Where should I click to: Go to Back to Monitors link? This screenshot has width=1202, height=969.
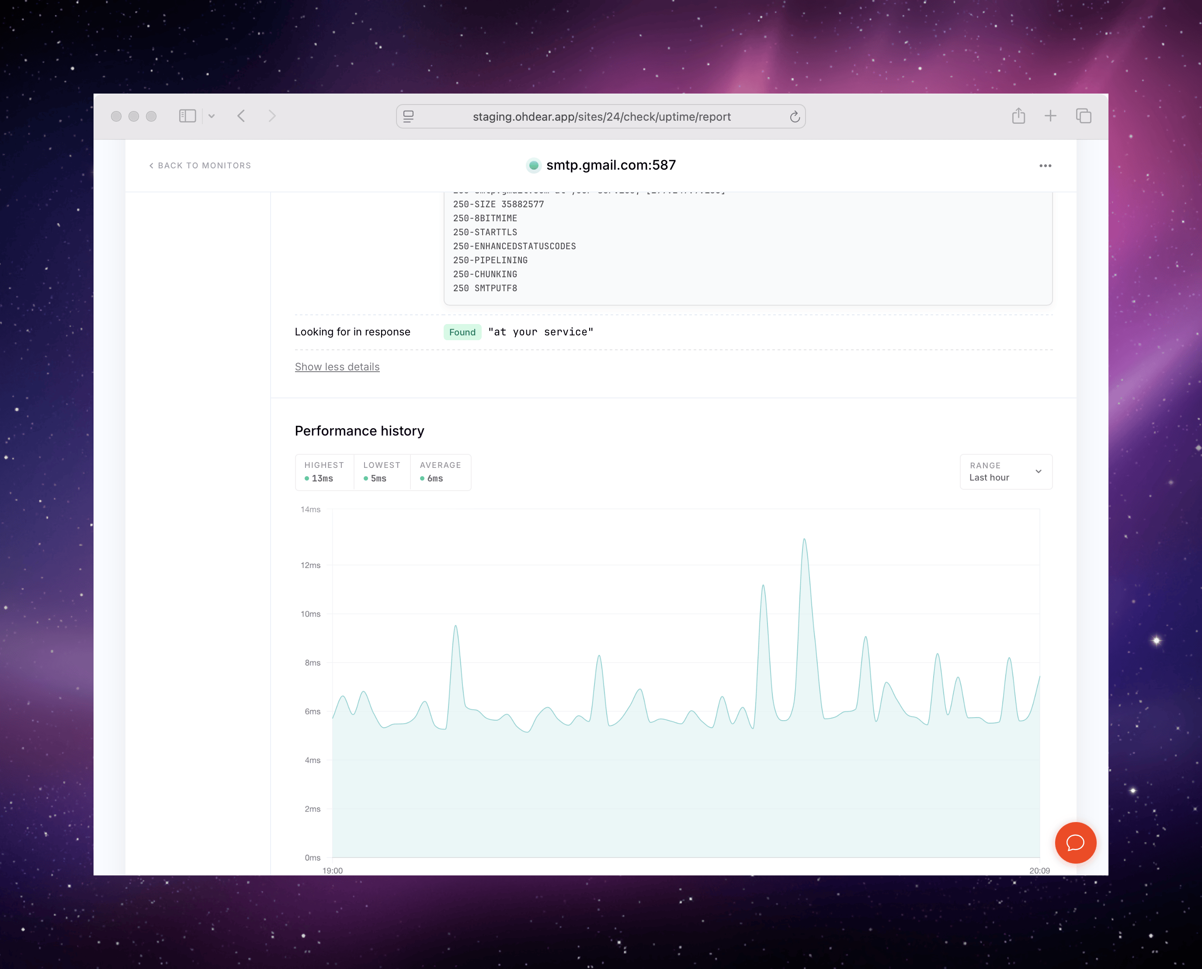[x=200, y=166]
